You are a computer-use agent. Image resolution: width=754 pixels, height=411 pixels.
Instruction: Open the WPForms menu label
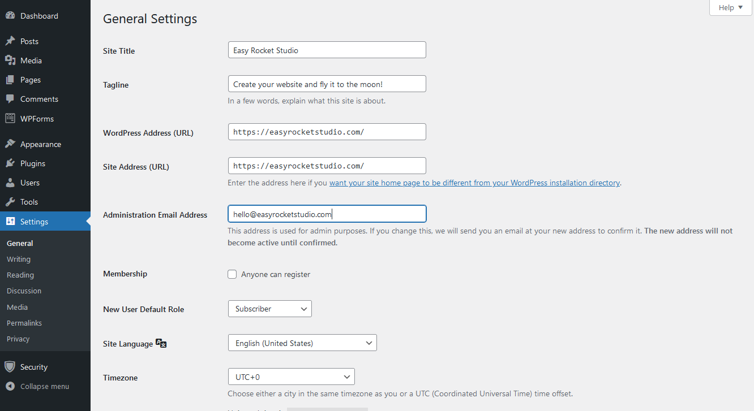37,119
